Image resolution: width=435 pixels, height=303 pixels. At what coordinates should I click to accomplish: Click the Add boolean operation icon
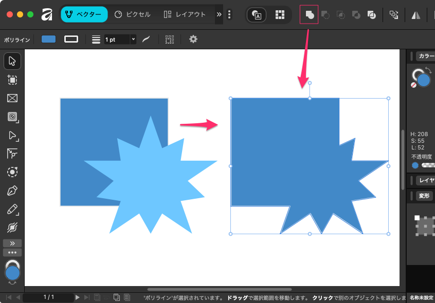coord(309,15)
